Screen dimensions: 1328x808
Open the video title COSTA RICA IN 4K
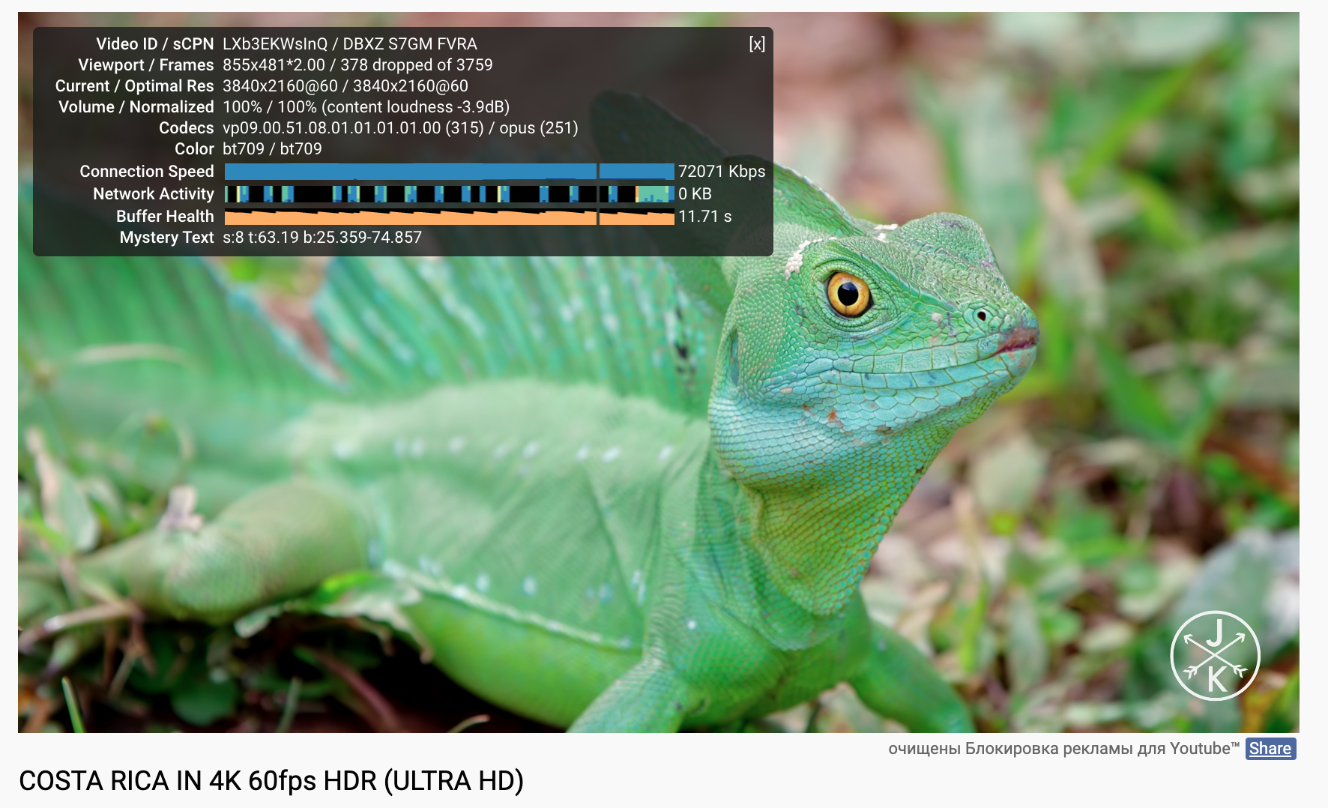coord(272,782)
